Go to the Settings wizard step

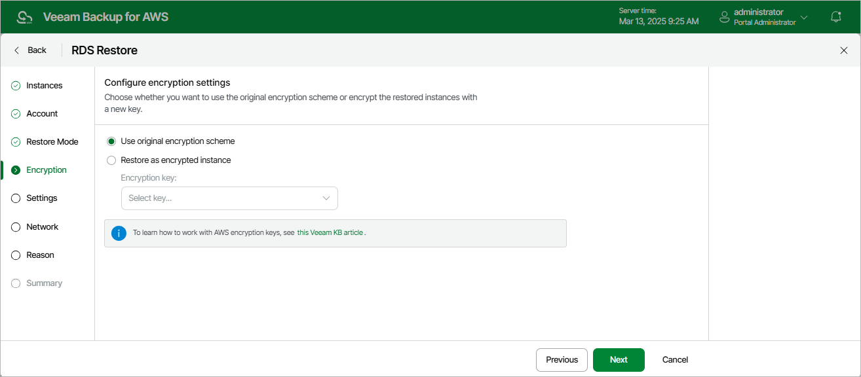click(41, 198)
